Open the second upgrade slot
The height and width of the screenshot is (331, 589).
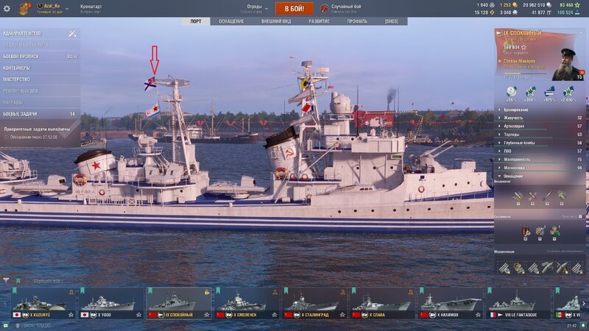click(518, 268)
